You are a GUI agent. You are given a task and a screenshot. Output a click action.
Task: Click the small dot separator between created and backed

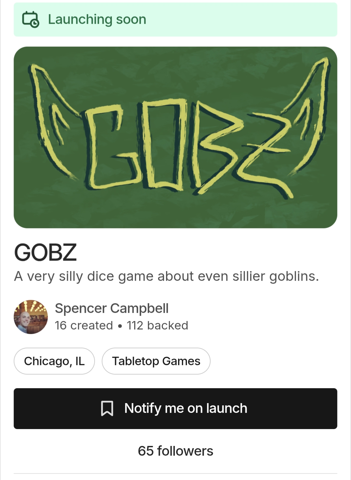point(120,326)
